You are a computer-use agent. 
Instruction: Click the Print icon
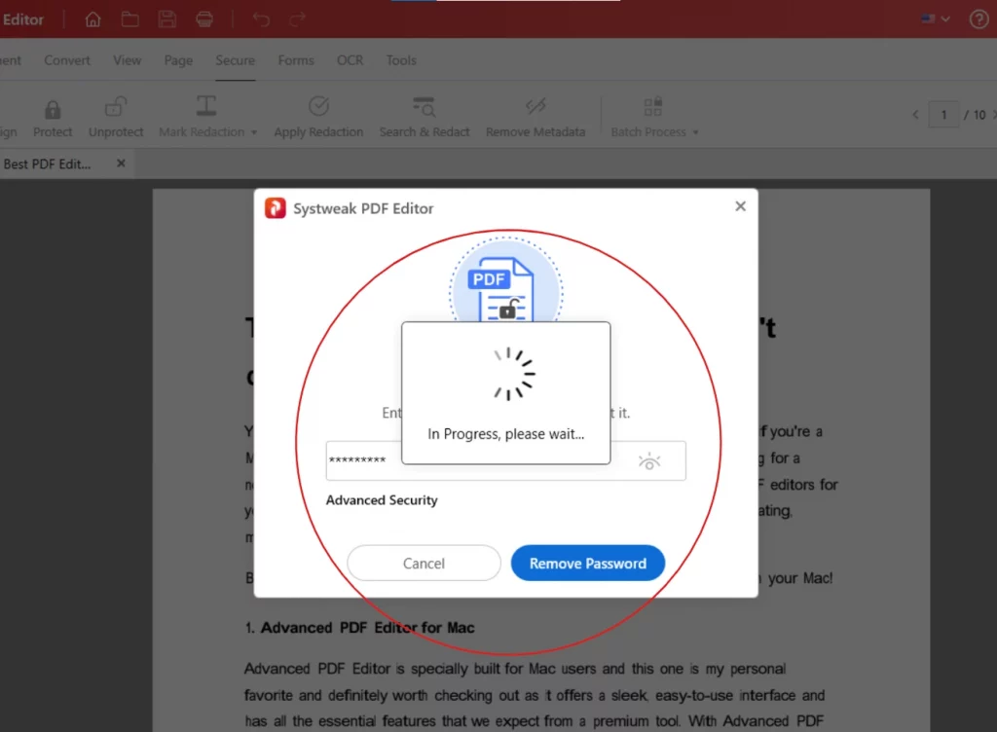204,19
